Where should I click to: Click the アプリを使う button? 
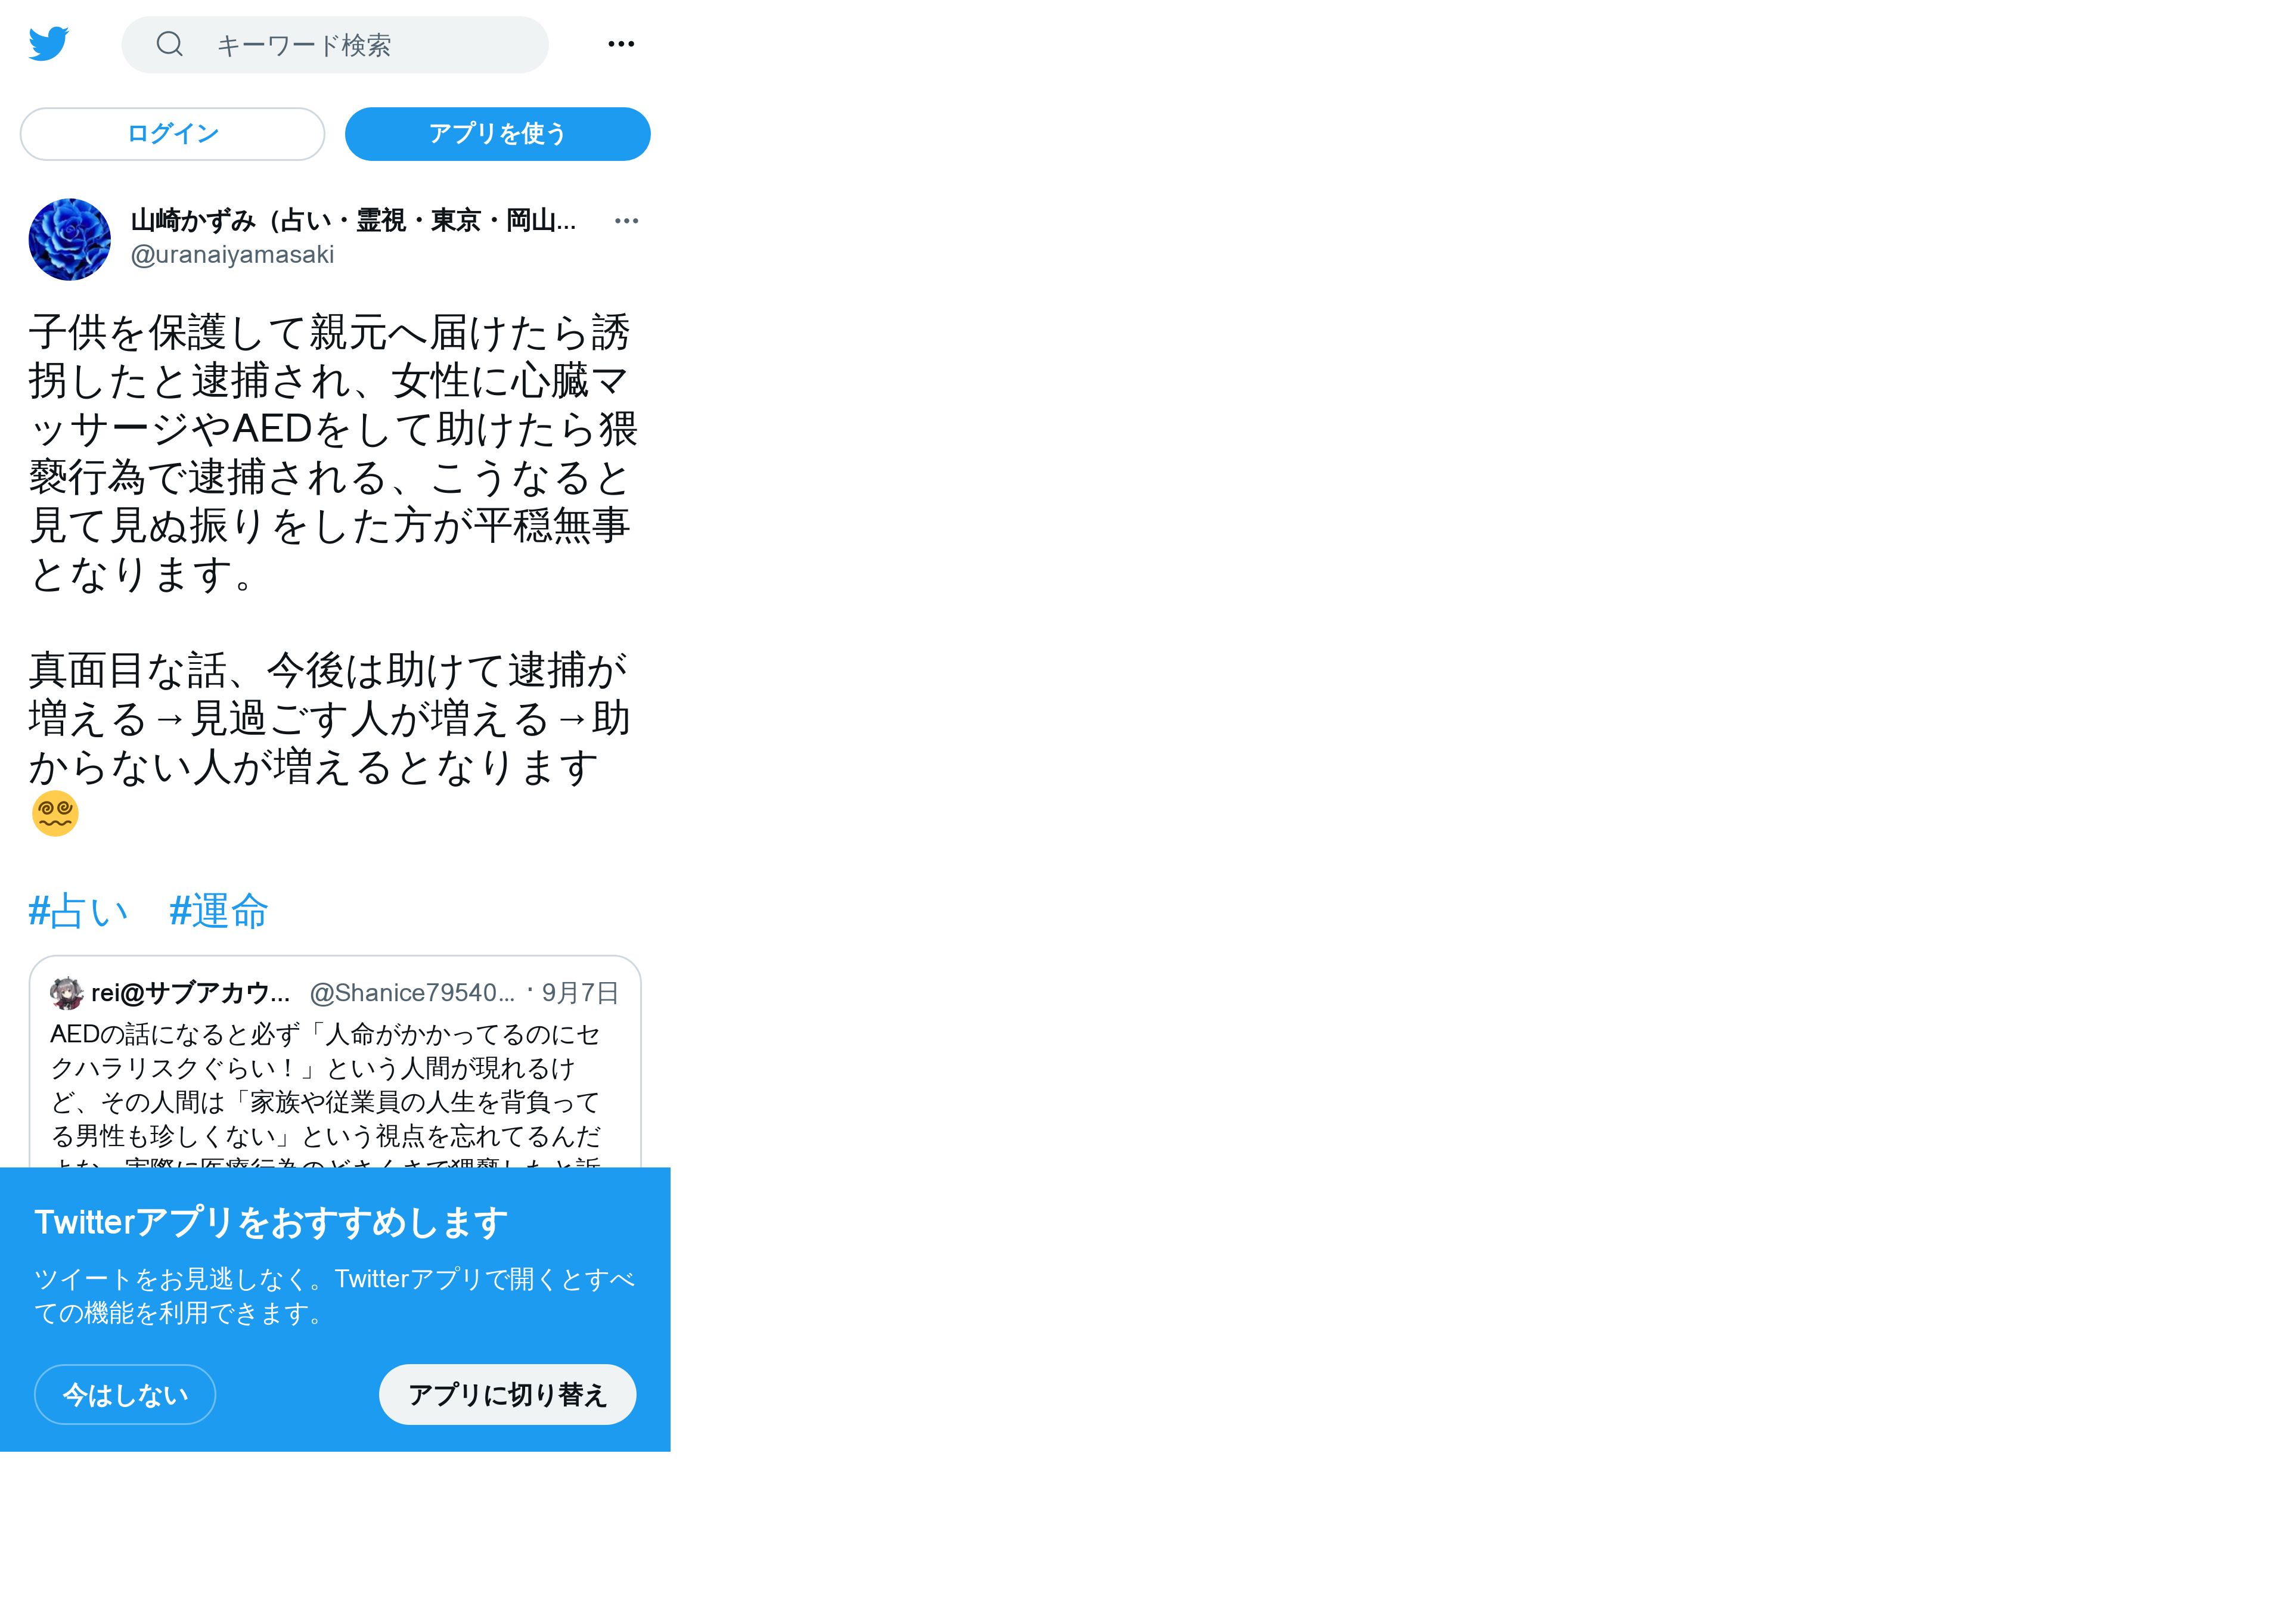(x=497, y=134)
